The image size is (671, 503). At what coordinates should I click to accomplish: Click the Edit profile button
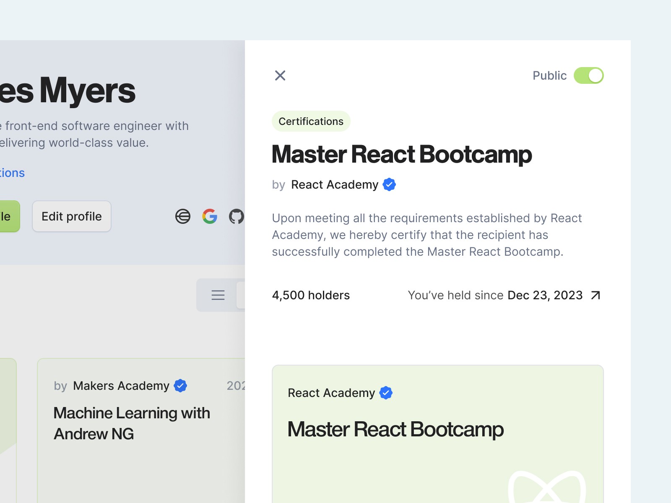coord(72,216)
